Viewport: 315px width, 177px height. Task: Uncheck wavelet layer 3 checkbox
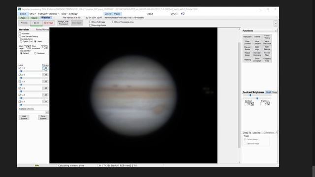tap(20, 82)
